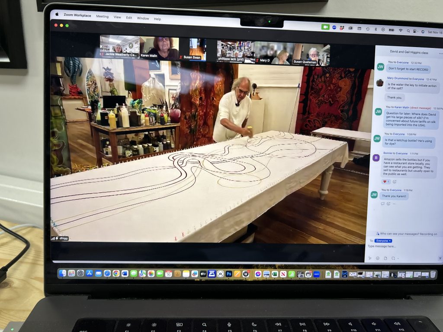This screenshot has height=332, width=443.
Task: Open the Meeting menu in the menu bar
Action: point(103,18)
